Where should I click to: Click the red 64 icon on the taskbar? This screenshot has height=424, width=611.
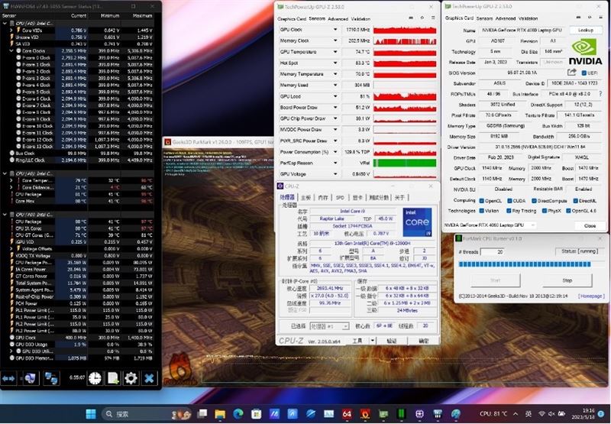coord(347,414)
